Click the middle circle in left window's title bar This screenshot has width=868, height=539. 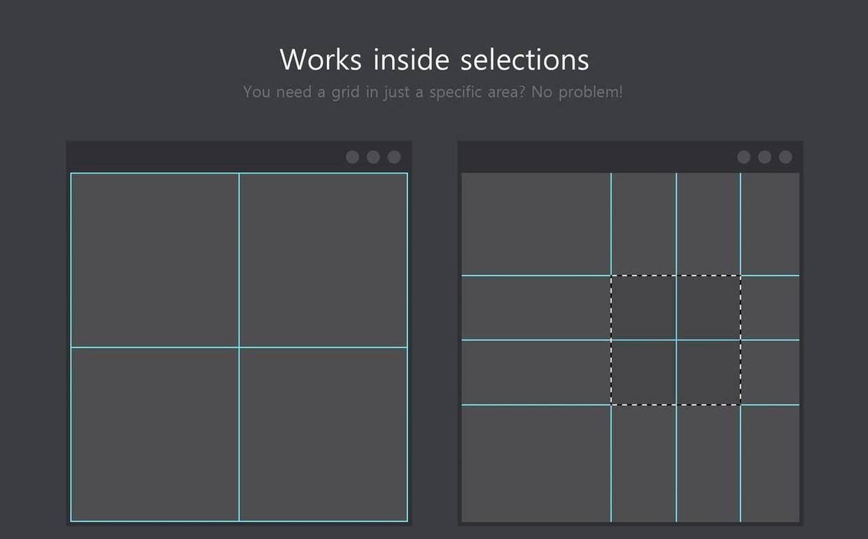[x=373, y=157]
